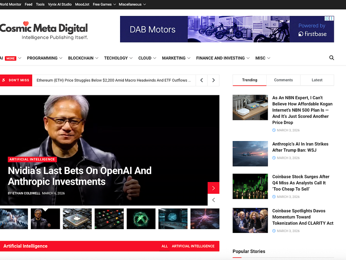Click router image for NBN article
This screenshot has width=346, height=260.
pyautogui.click(x=250, y=107)
